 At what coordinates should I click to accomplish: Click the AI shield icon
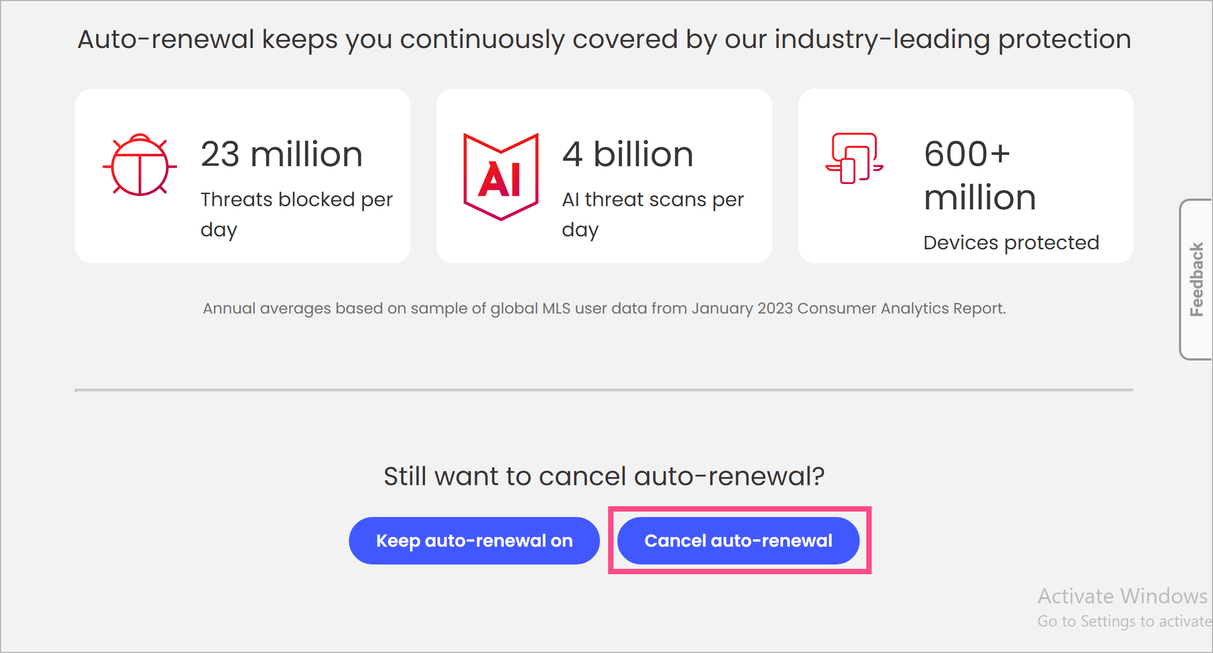pos(501,176)
